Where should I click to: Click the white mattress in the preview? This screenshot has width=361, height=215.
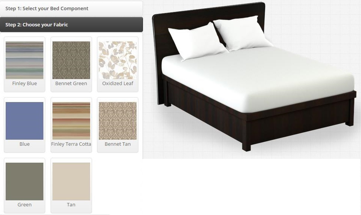coord(258,78)
